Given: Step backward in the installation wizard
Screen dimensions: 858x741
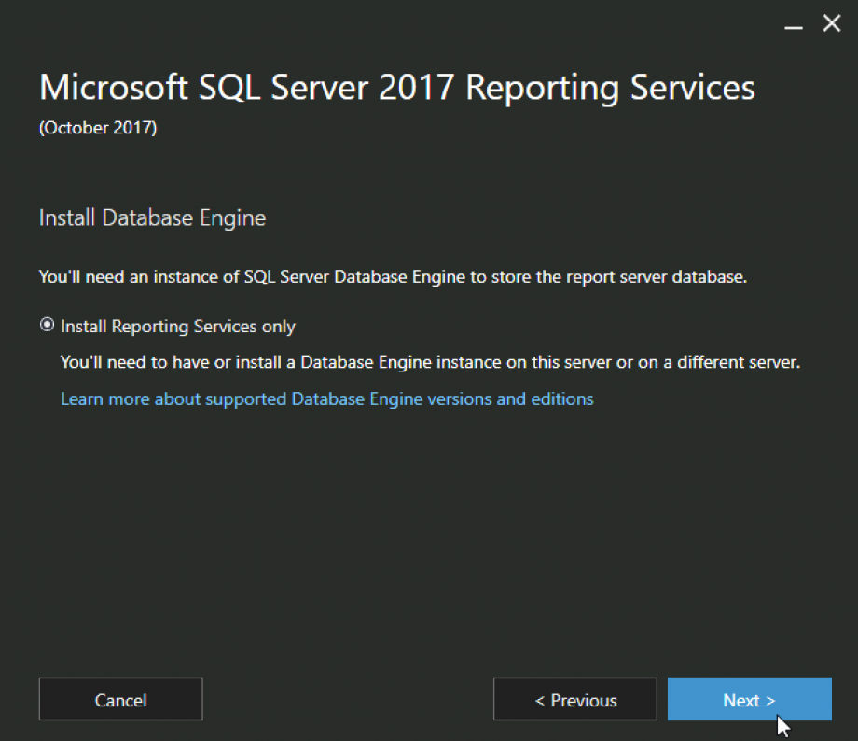Looking at the screenshot, I should coord(574,700).
